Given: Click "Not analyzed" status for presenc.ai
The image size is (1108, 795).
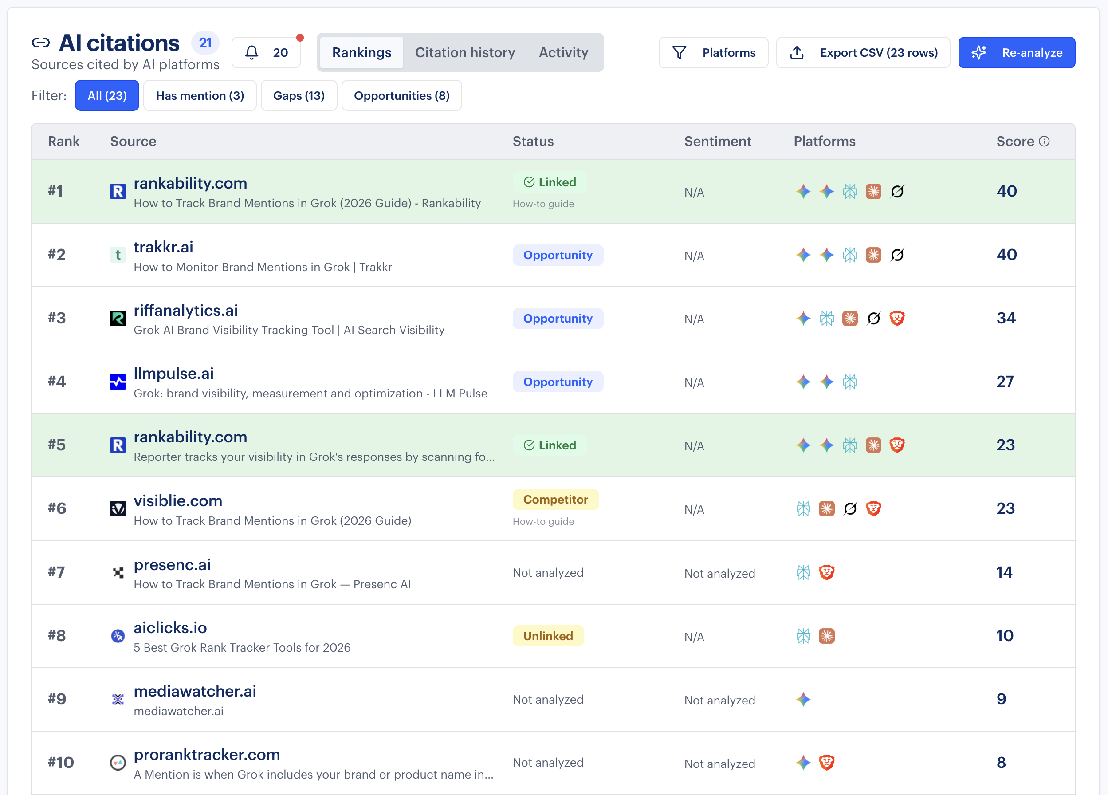Looking at the screenshot, I should click(x=548, y=573).
